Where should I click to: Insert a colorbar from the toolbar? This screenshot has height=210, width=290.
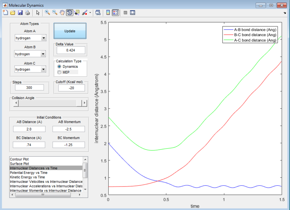[108, 12]
